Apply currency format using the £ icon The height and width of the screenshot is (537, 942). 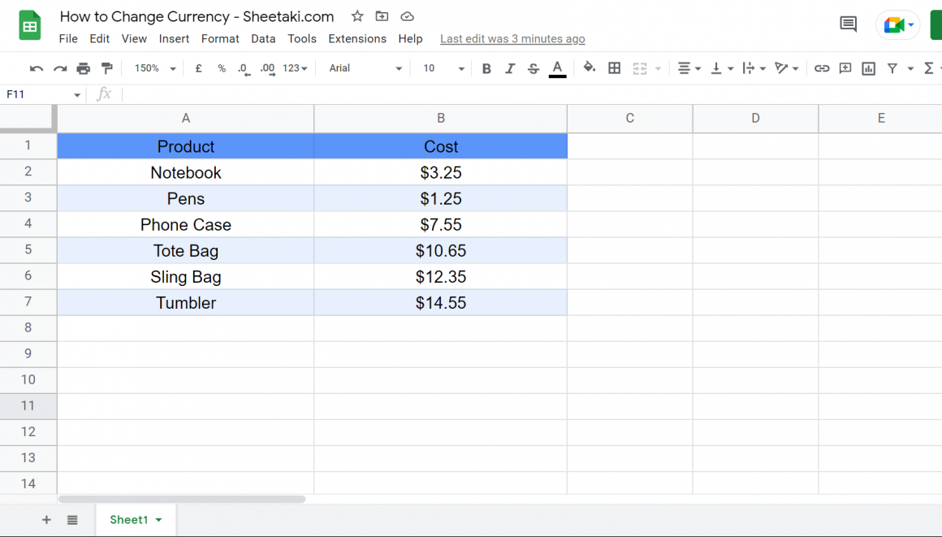[198, 68]
